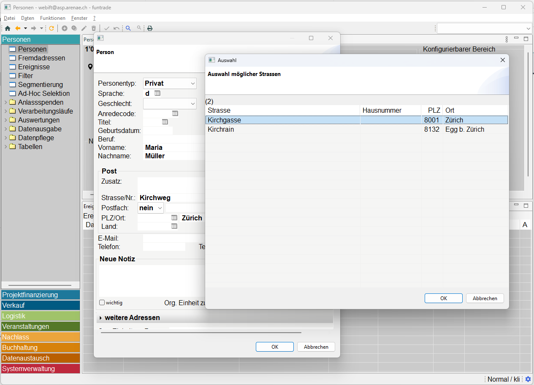Open the Anredecode lookup table icon

(175, 114)
